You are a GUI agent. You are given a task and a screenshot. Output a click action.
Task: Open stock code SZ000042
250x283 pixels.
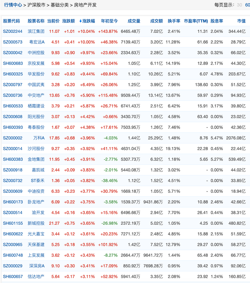pyautogui.click(x=12, y=53)
